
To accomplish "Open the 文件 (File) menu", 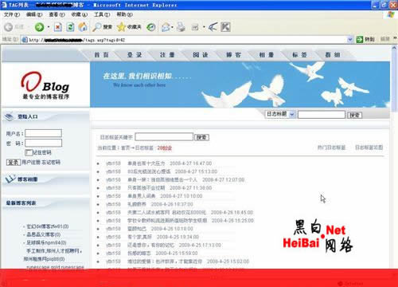I will click(x=12, y=14).
